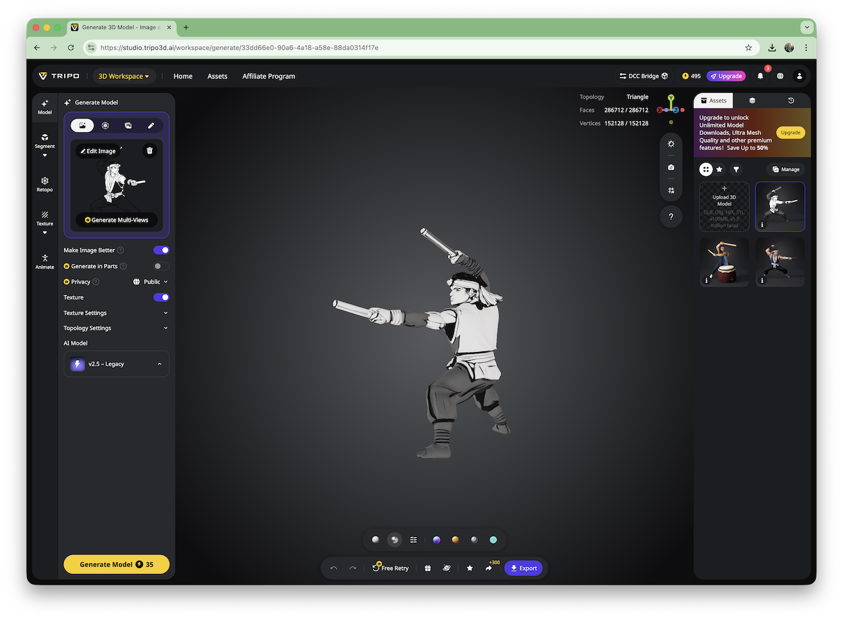Image resolution: width=843 pixels, height=620 pixels.
Task: Go to the Assets menu item
Action: 217,76
